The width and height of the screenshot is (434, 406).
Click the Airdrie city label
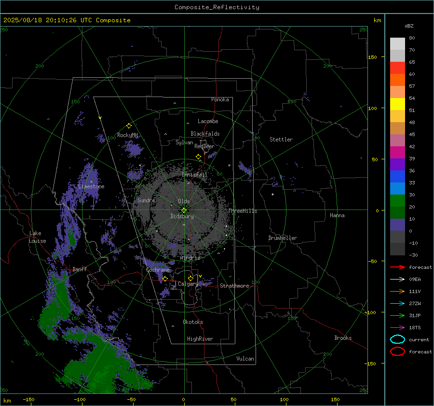190,258
